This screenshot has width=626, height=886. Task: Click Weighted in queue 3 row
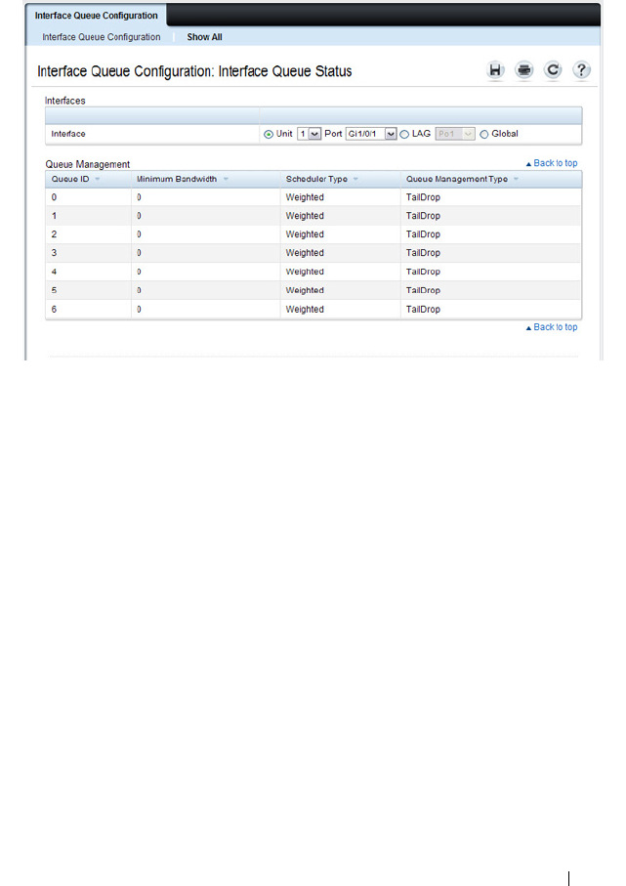pyautogui.click(x=305, y=253)
